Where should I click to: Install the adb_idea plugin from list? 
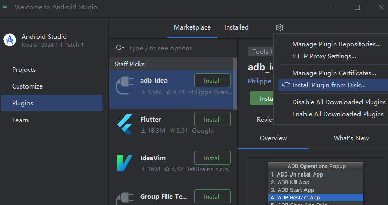[x=212, y=80]
